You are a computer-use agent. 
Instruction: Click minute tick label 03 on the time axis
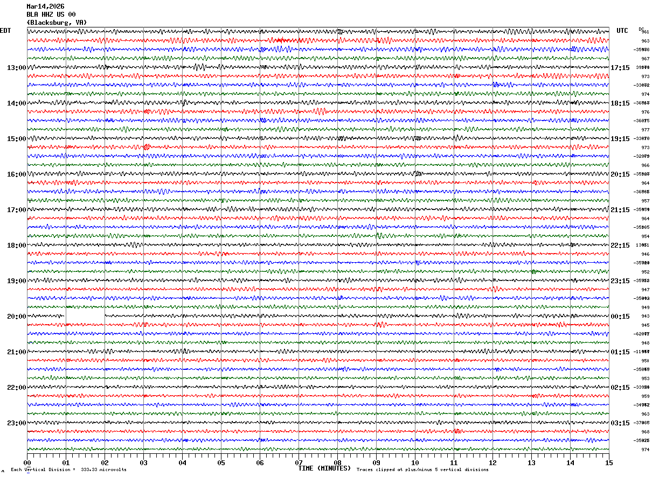(x=143, y=462)
